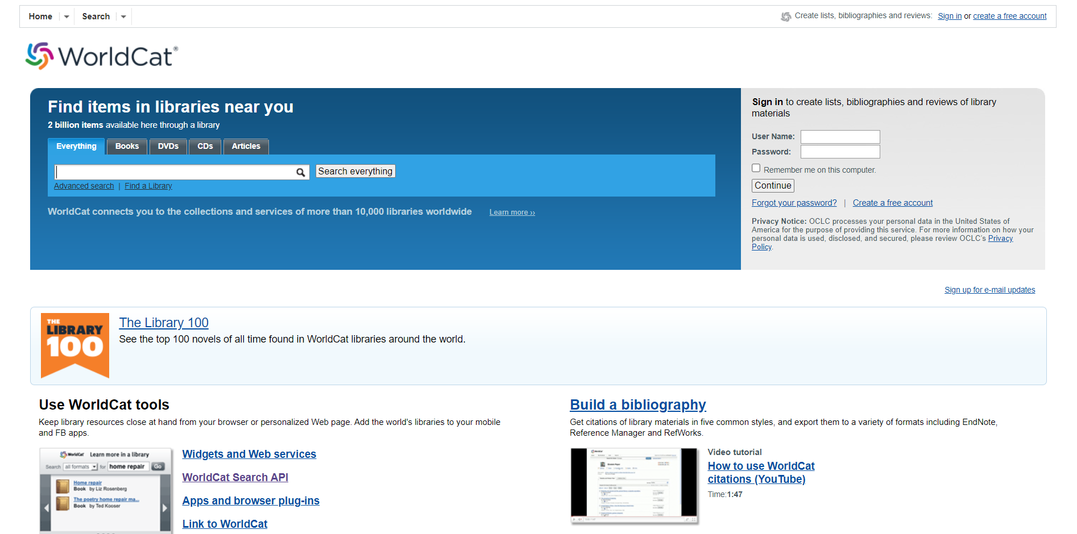Click the User Name field

click(x=840, y=137)
